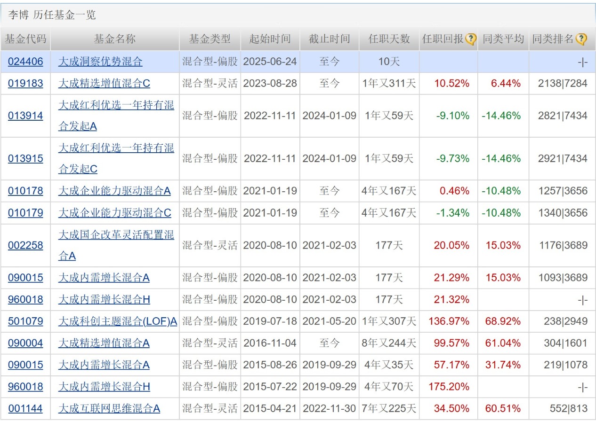Select the 552|813 ranking cell

tap(562, 409)
